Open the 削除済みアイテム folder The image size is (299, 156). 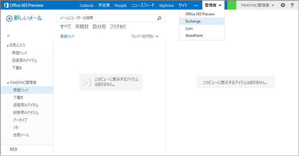[x=26, y=113]
